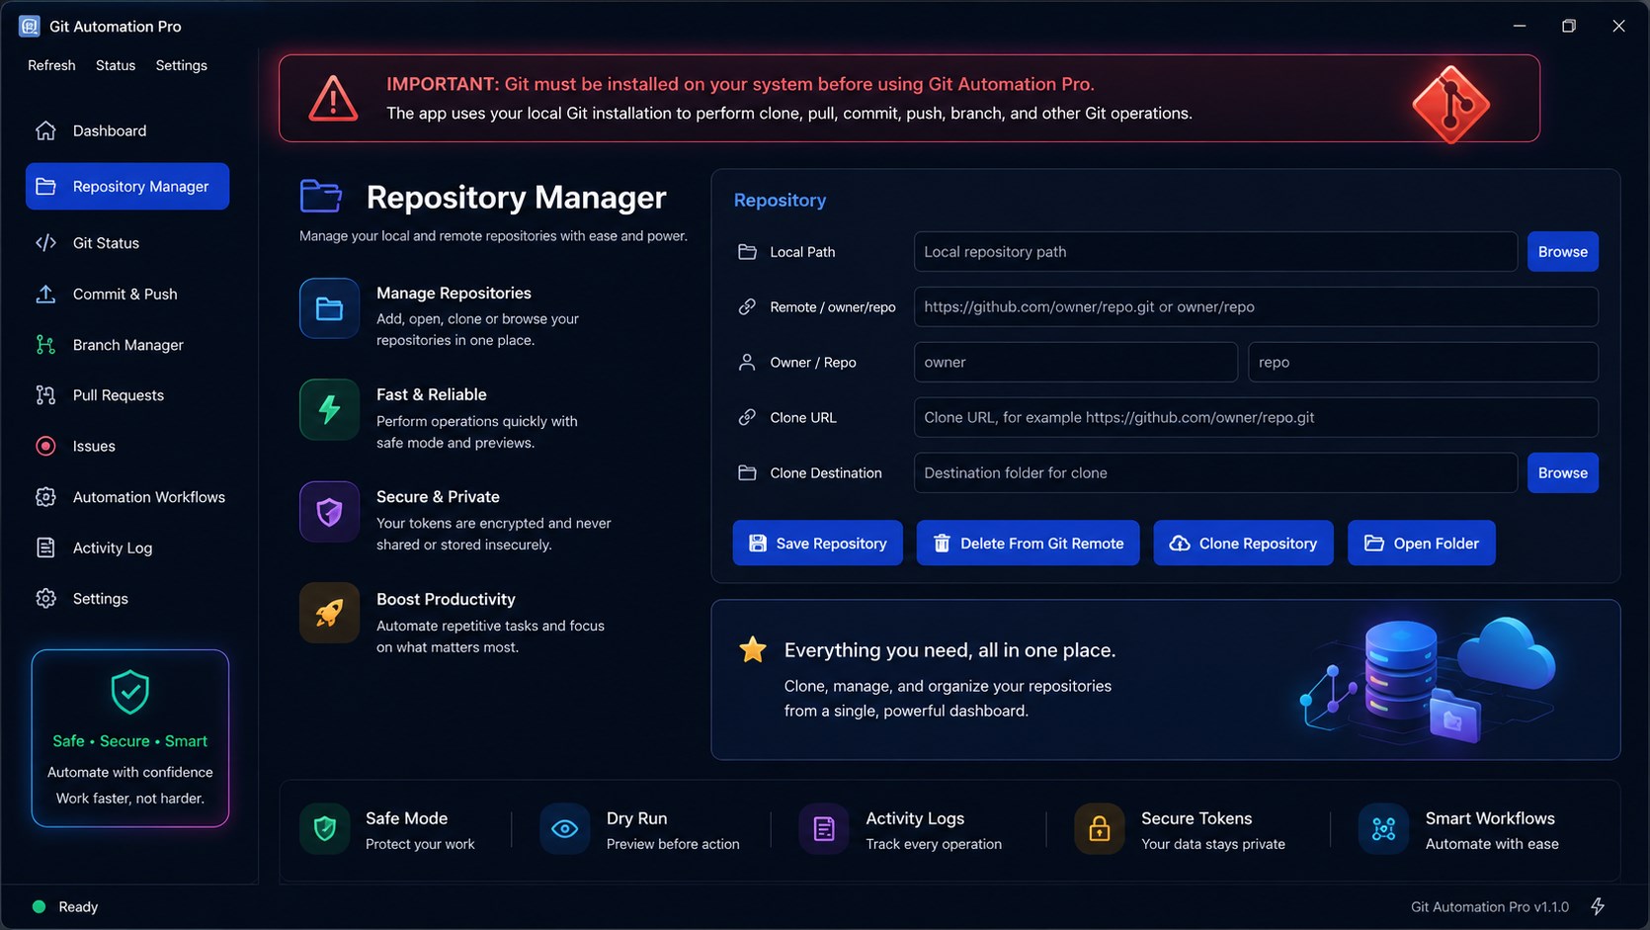Image resolution: width=1650 pixels, height=930 pixels.
Task: Click the database and cloud illustration
Action: 1427,680
